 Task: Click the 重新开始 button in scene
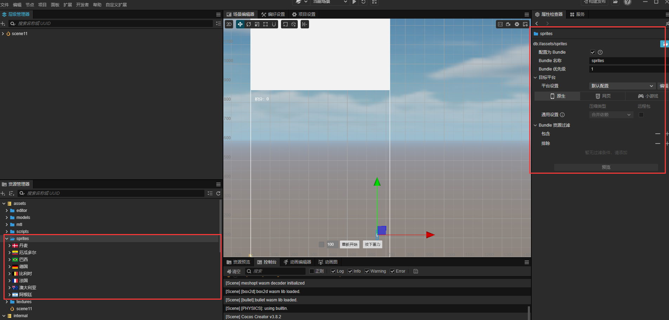[350, 245]
